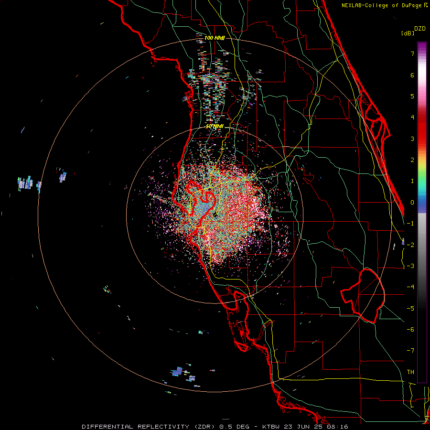Viewport: 430px width, 430px height.
Task: Click the 0 value on ZDR scale
Action: point(412,203)
